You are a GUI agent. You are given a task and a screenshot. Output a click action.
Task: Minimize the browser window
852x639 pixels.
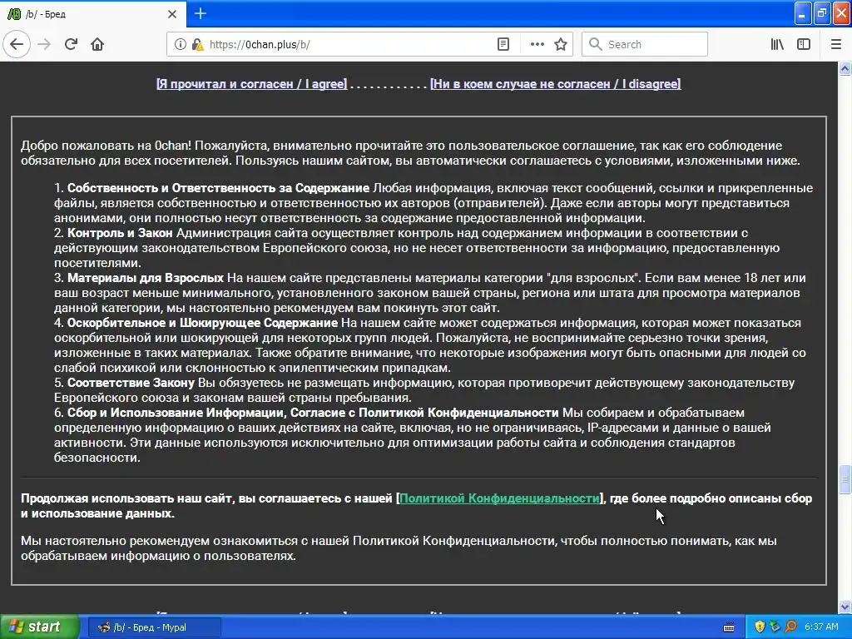point(803,13)
